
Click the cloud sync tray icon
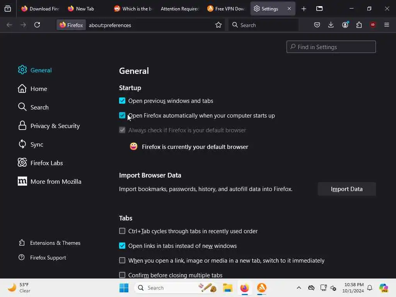tap(311, 288)
